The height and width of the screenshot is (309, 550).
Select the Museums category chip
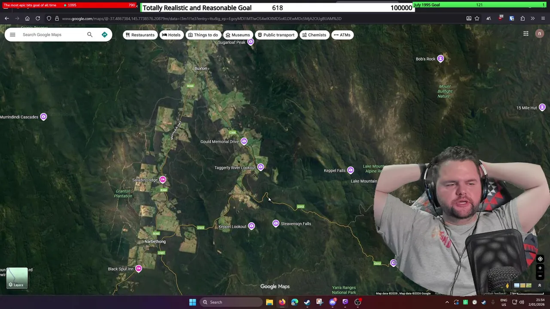(x=238, y=35)
